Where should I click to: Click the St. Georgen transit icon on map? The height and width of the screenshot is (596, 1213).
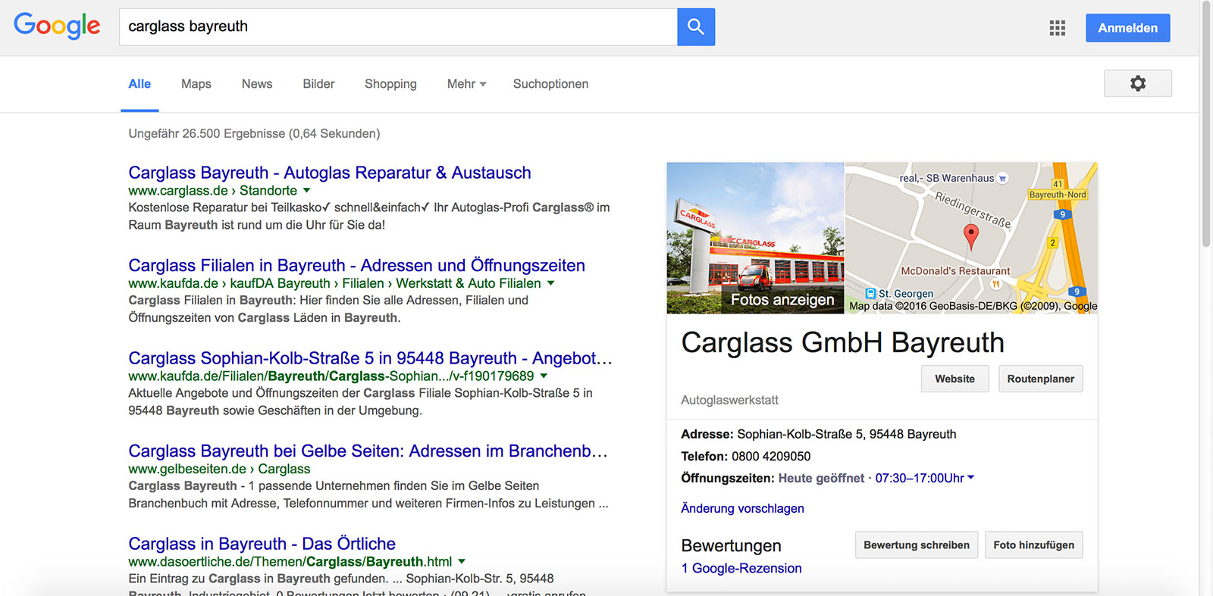click(870, 293)
